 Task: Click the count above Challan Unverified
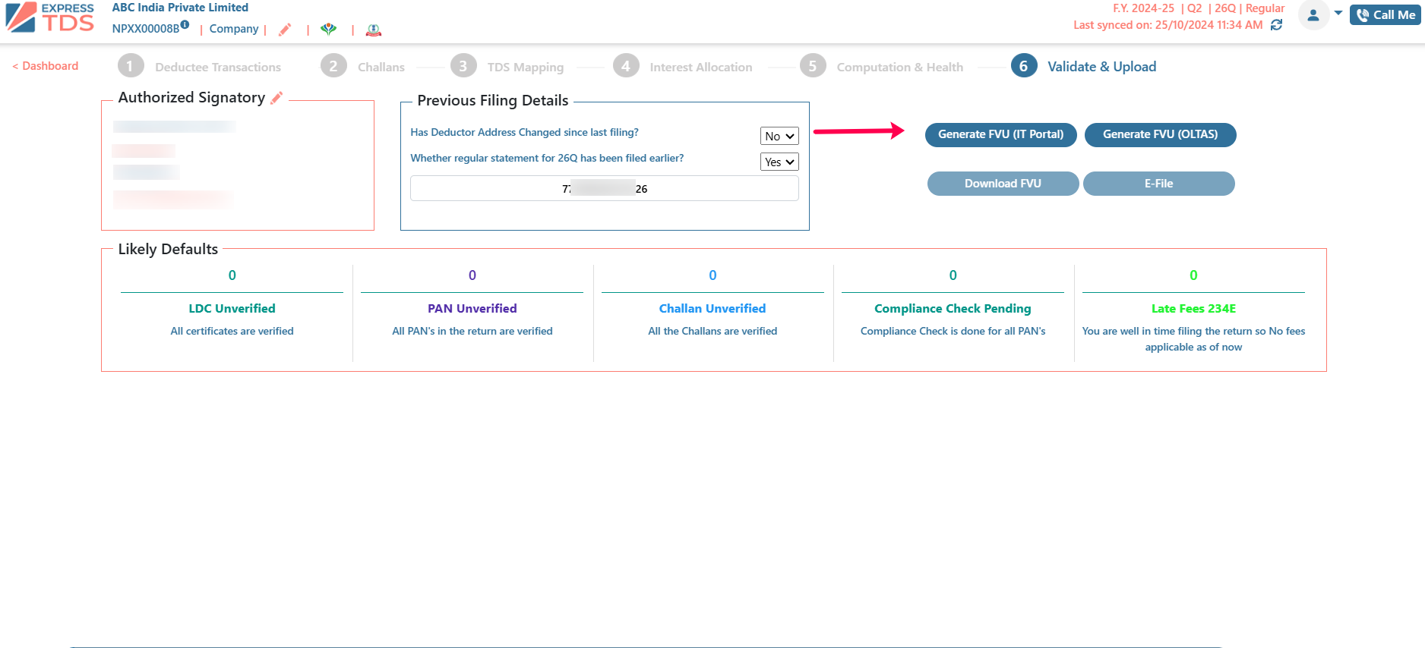click(712, 275)
